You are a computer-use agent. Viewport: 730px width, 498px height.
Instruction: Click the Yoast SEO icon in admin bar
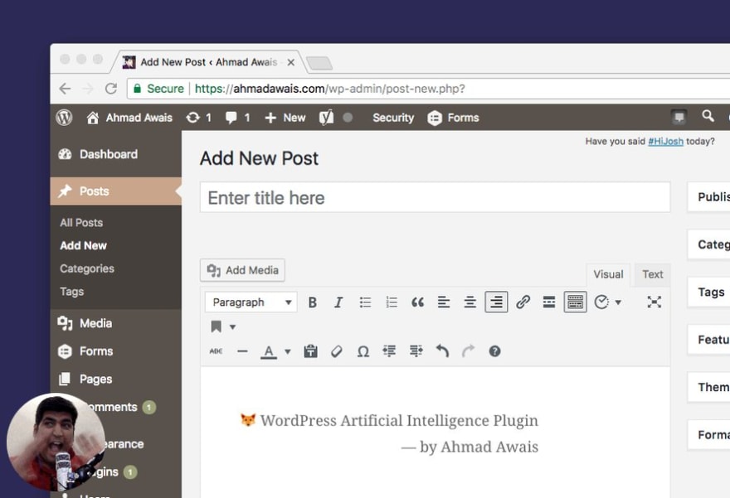coord(326,118)
